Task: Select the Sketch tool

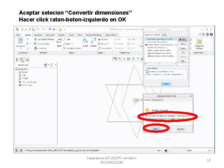Action: coord(85,43)
